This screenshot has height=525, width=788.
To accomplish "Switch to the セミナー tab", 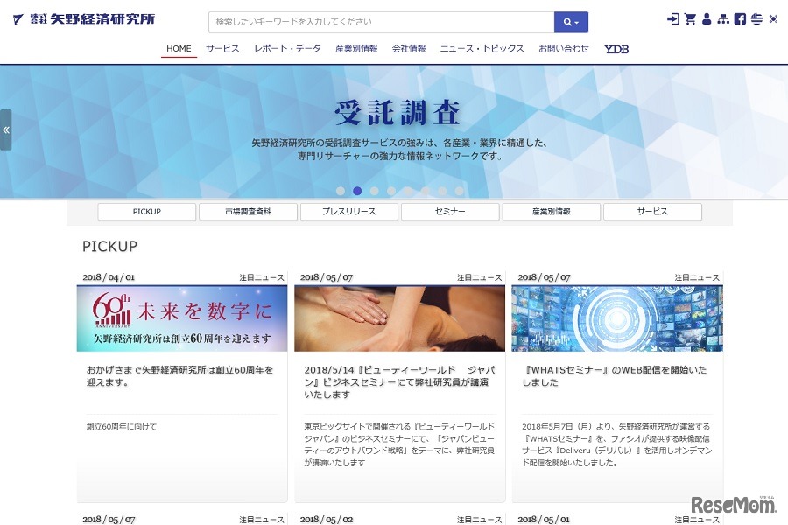I will tap(450, 212).
